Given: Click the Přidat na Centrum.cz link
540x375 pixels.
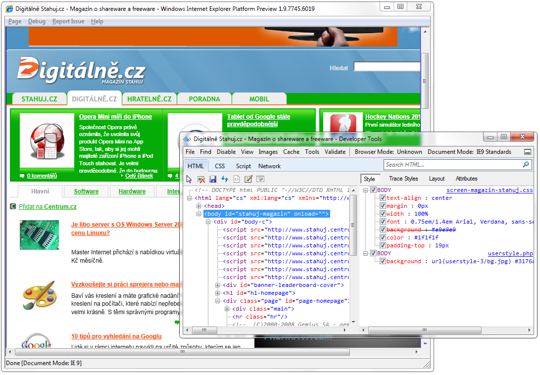Looking at the screenshot, I should click(48, 207).
